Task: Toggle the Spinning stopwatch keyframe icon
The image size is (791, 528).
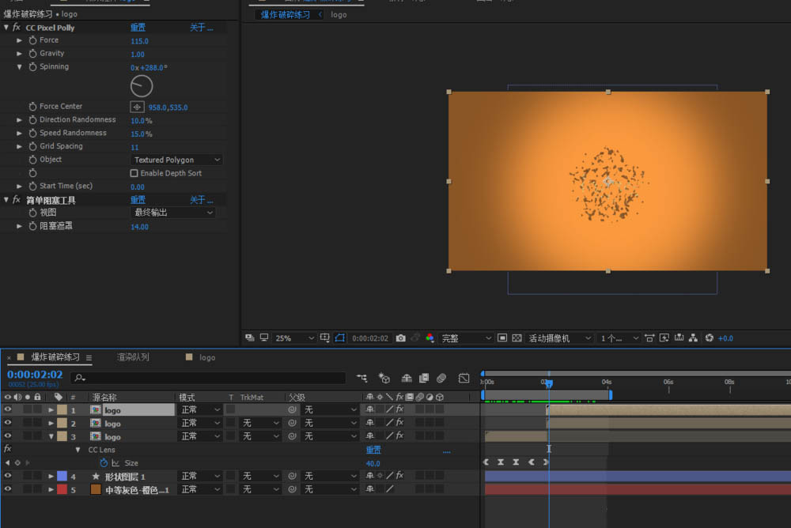Action: click(x=32, y=67)
